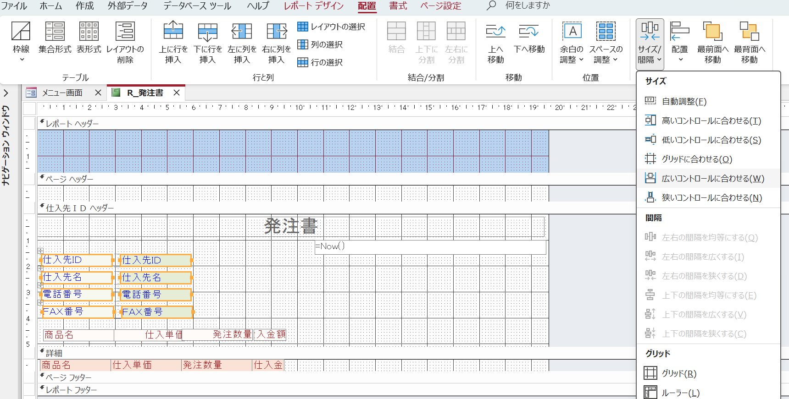Insert column right with 右に列を挿入

[277, 43]
